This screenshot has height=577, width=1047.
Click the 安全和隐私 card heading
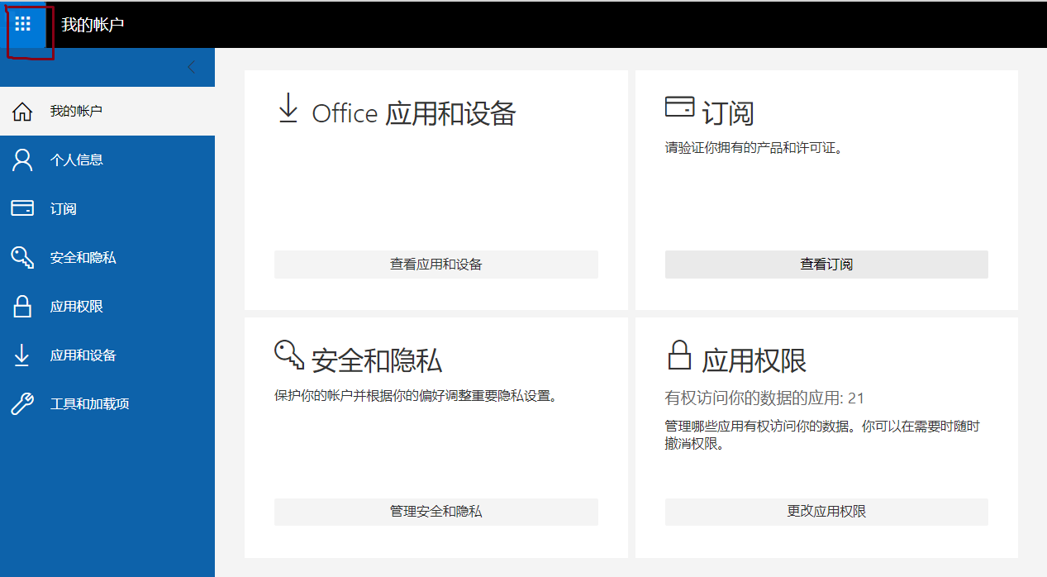(377, 360)
